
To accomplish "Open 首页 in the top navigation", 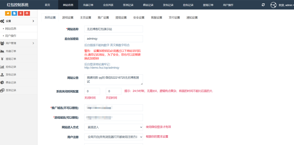I will tap(47, 5).
